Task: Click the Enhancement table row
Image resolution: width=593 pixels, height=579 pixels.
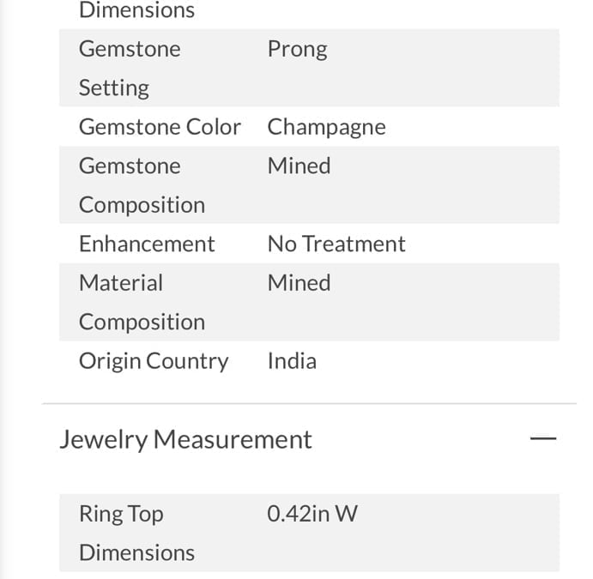Action: [309, 244]
